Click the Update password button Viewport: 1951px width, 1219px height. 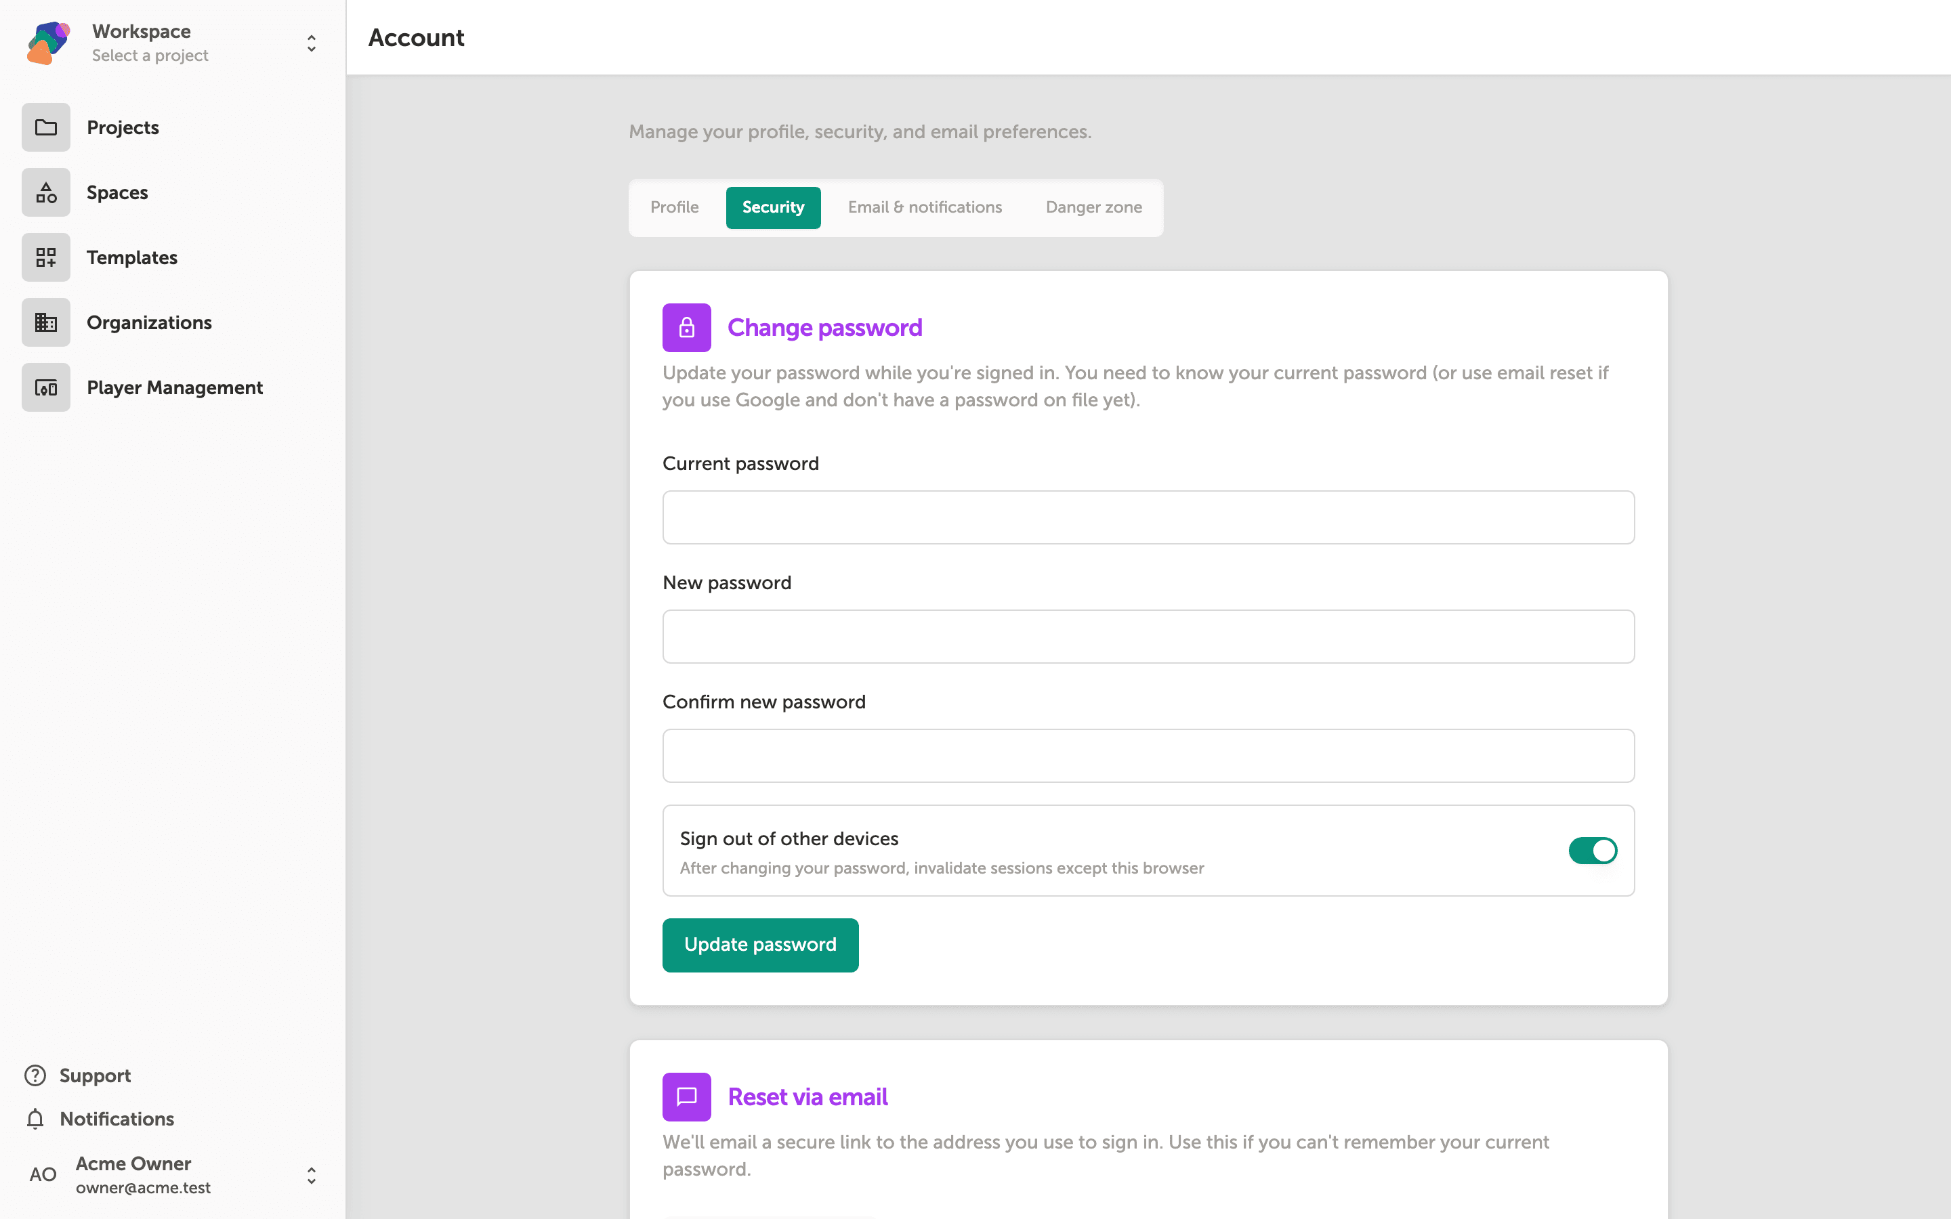760,945
